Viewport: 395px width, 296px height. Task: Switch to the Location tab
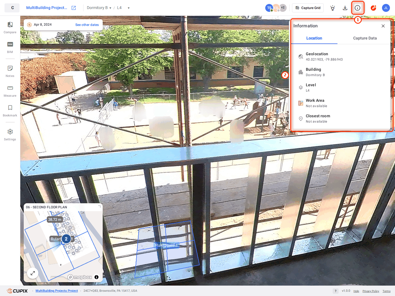tap(314, 38)
